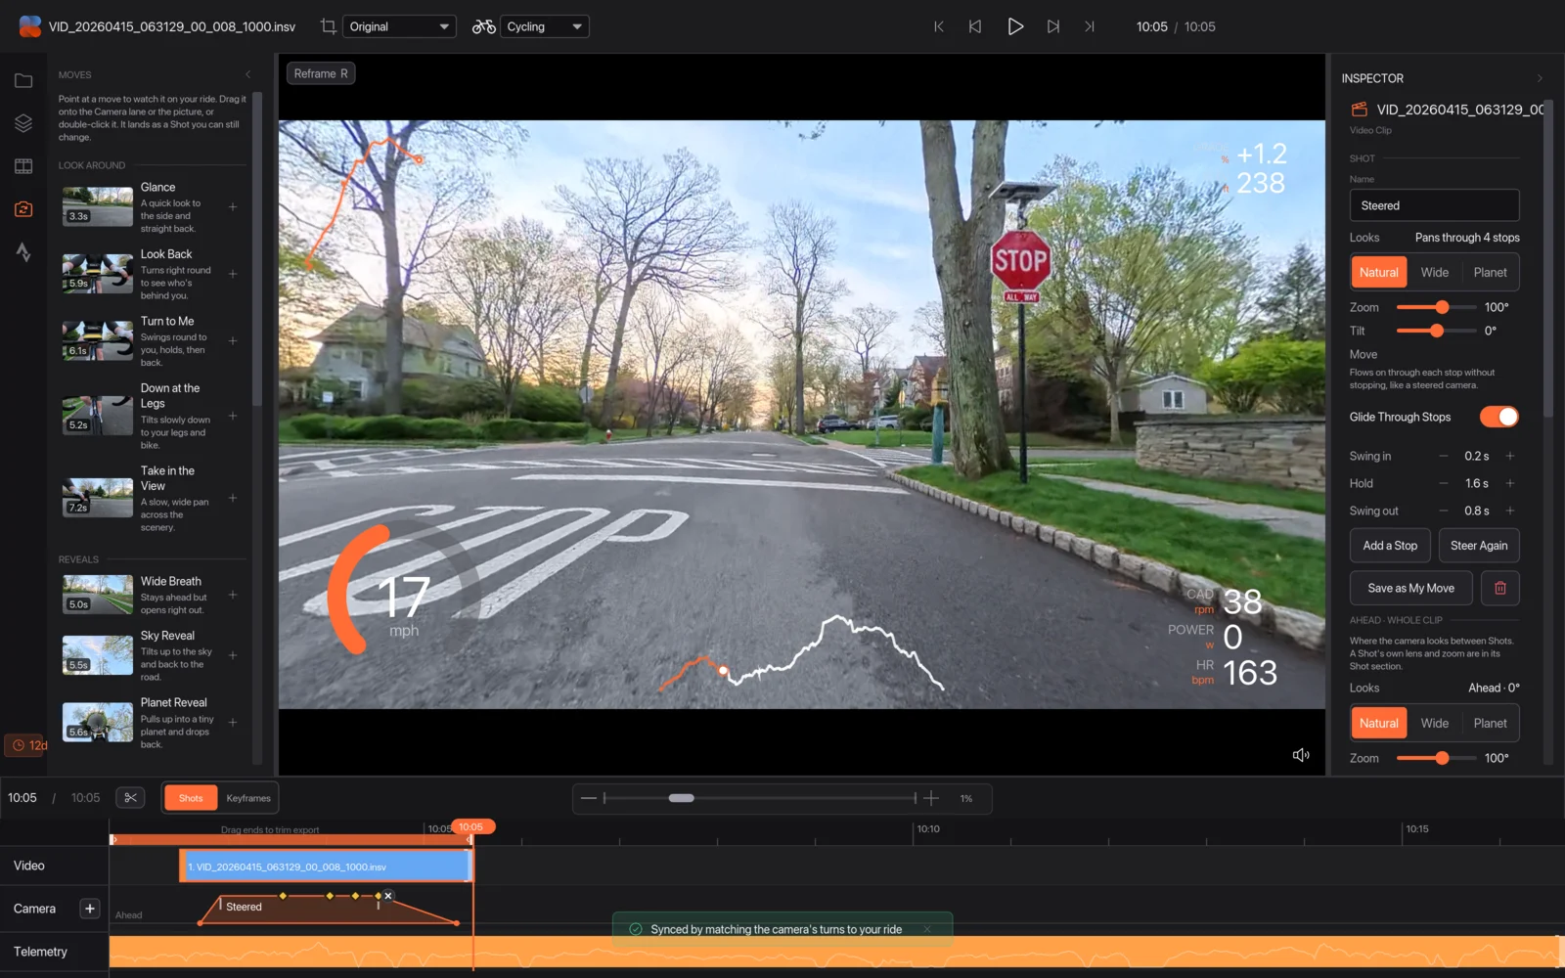
Task: Open the storyboard grid panel
Action: point(23,166)
